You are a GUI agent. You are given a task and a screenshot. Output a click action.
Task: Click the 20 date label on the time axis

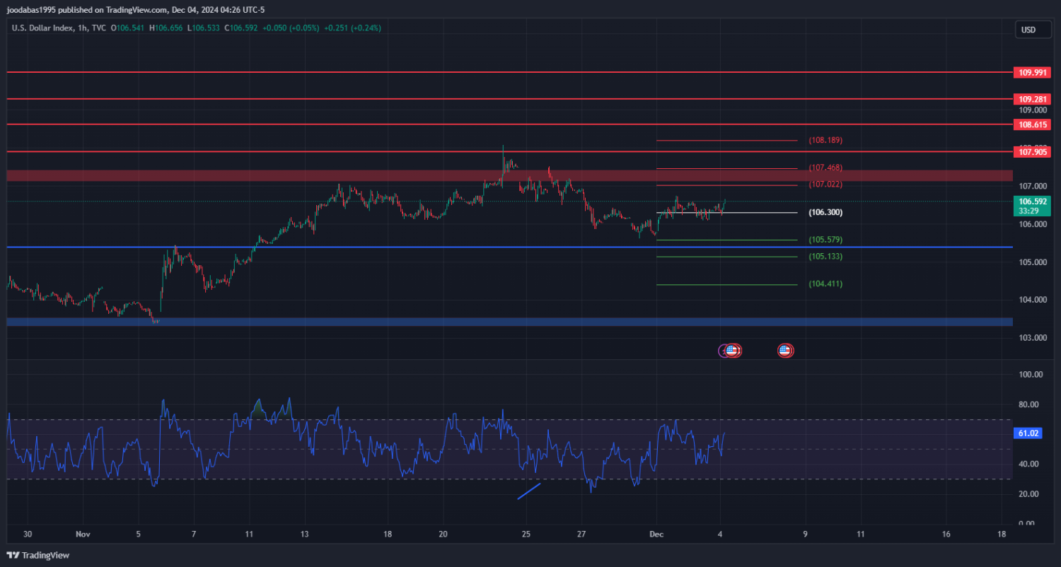pyautogui.click(x=443, y=534)
